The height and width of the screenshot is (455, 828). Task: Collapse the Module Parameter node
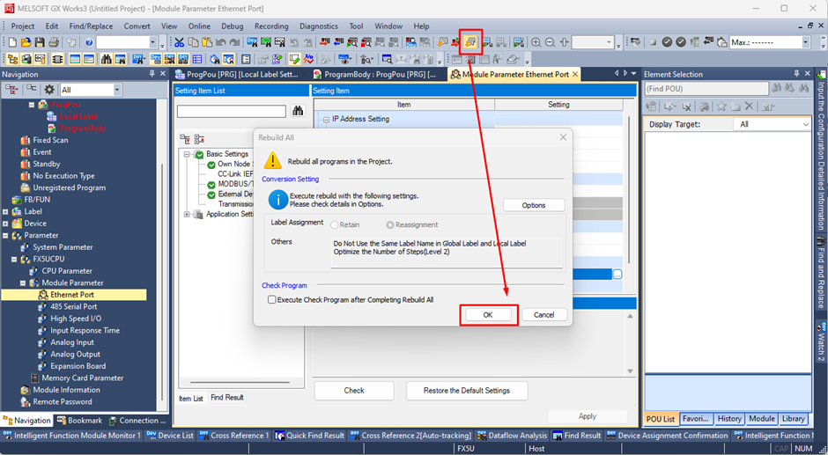23,283
